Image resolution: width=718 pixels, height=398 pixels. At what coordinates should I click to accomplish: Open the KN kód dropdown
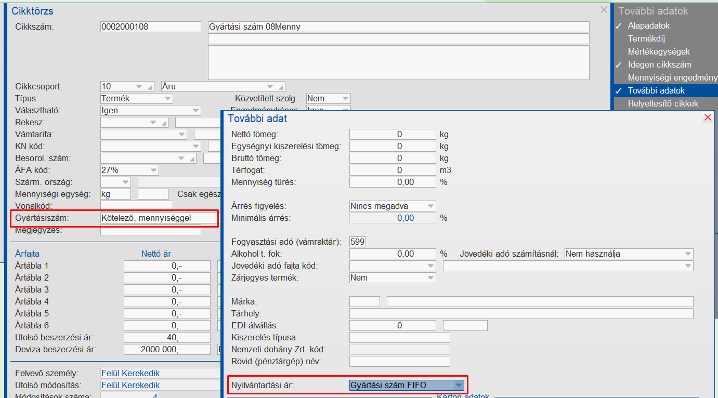click(195, 147)
